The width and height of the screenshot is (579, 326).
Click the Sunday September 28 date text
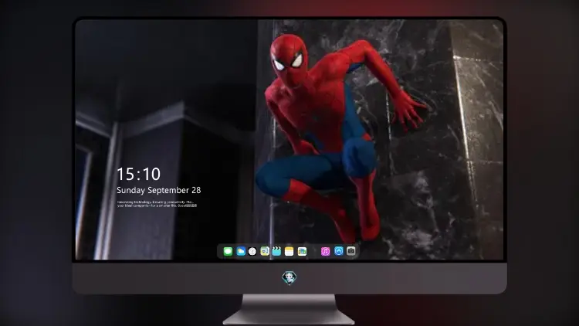[159, 190]
